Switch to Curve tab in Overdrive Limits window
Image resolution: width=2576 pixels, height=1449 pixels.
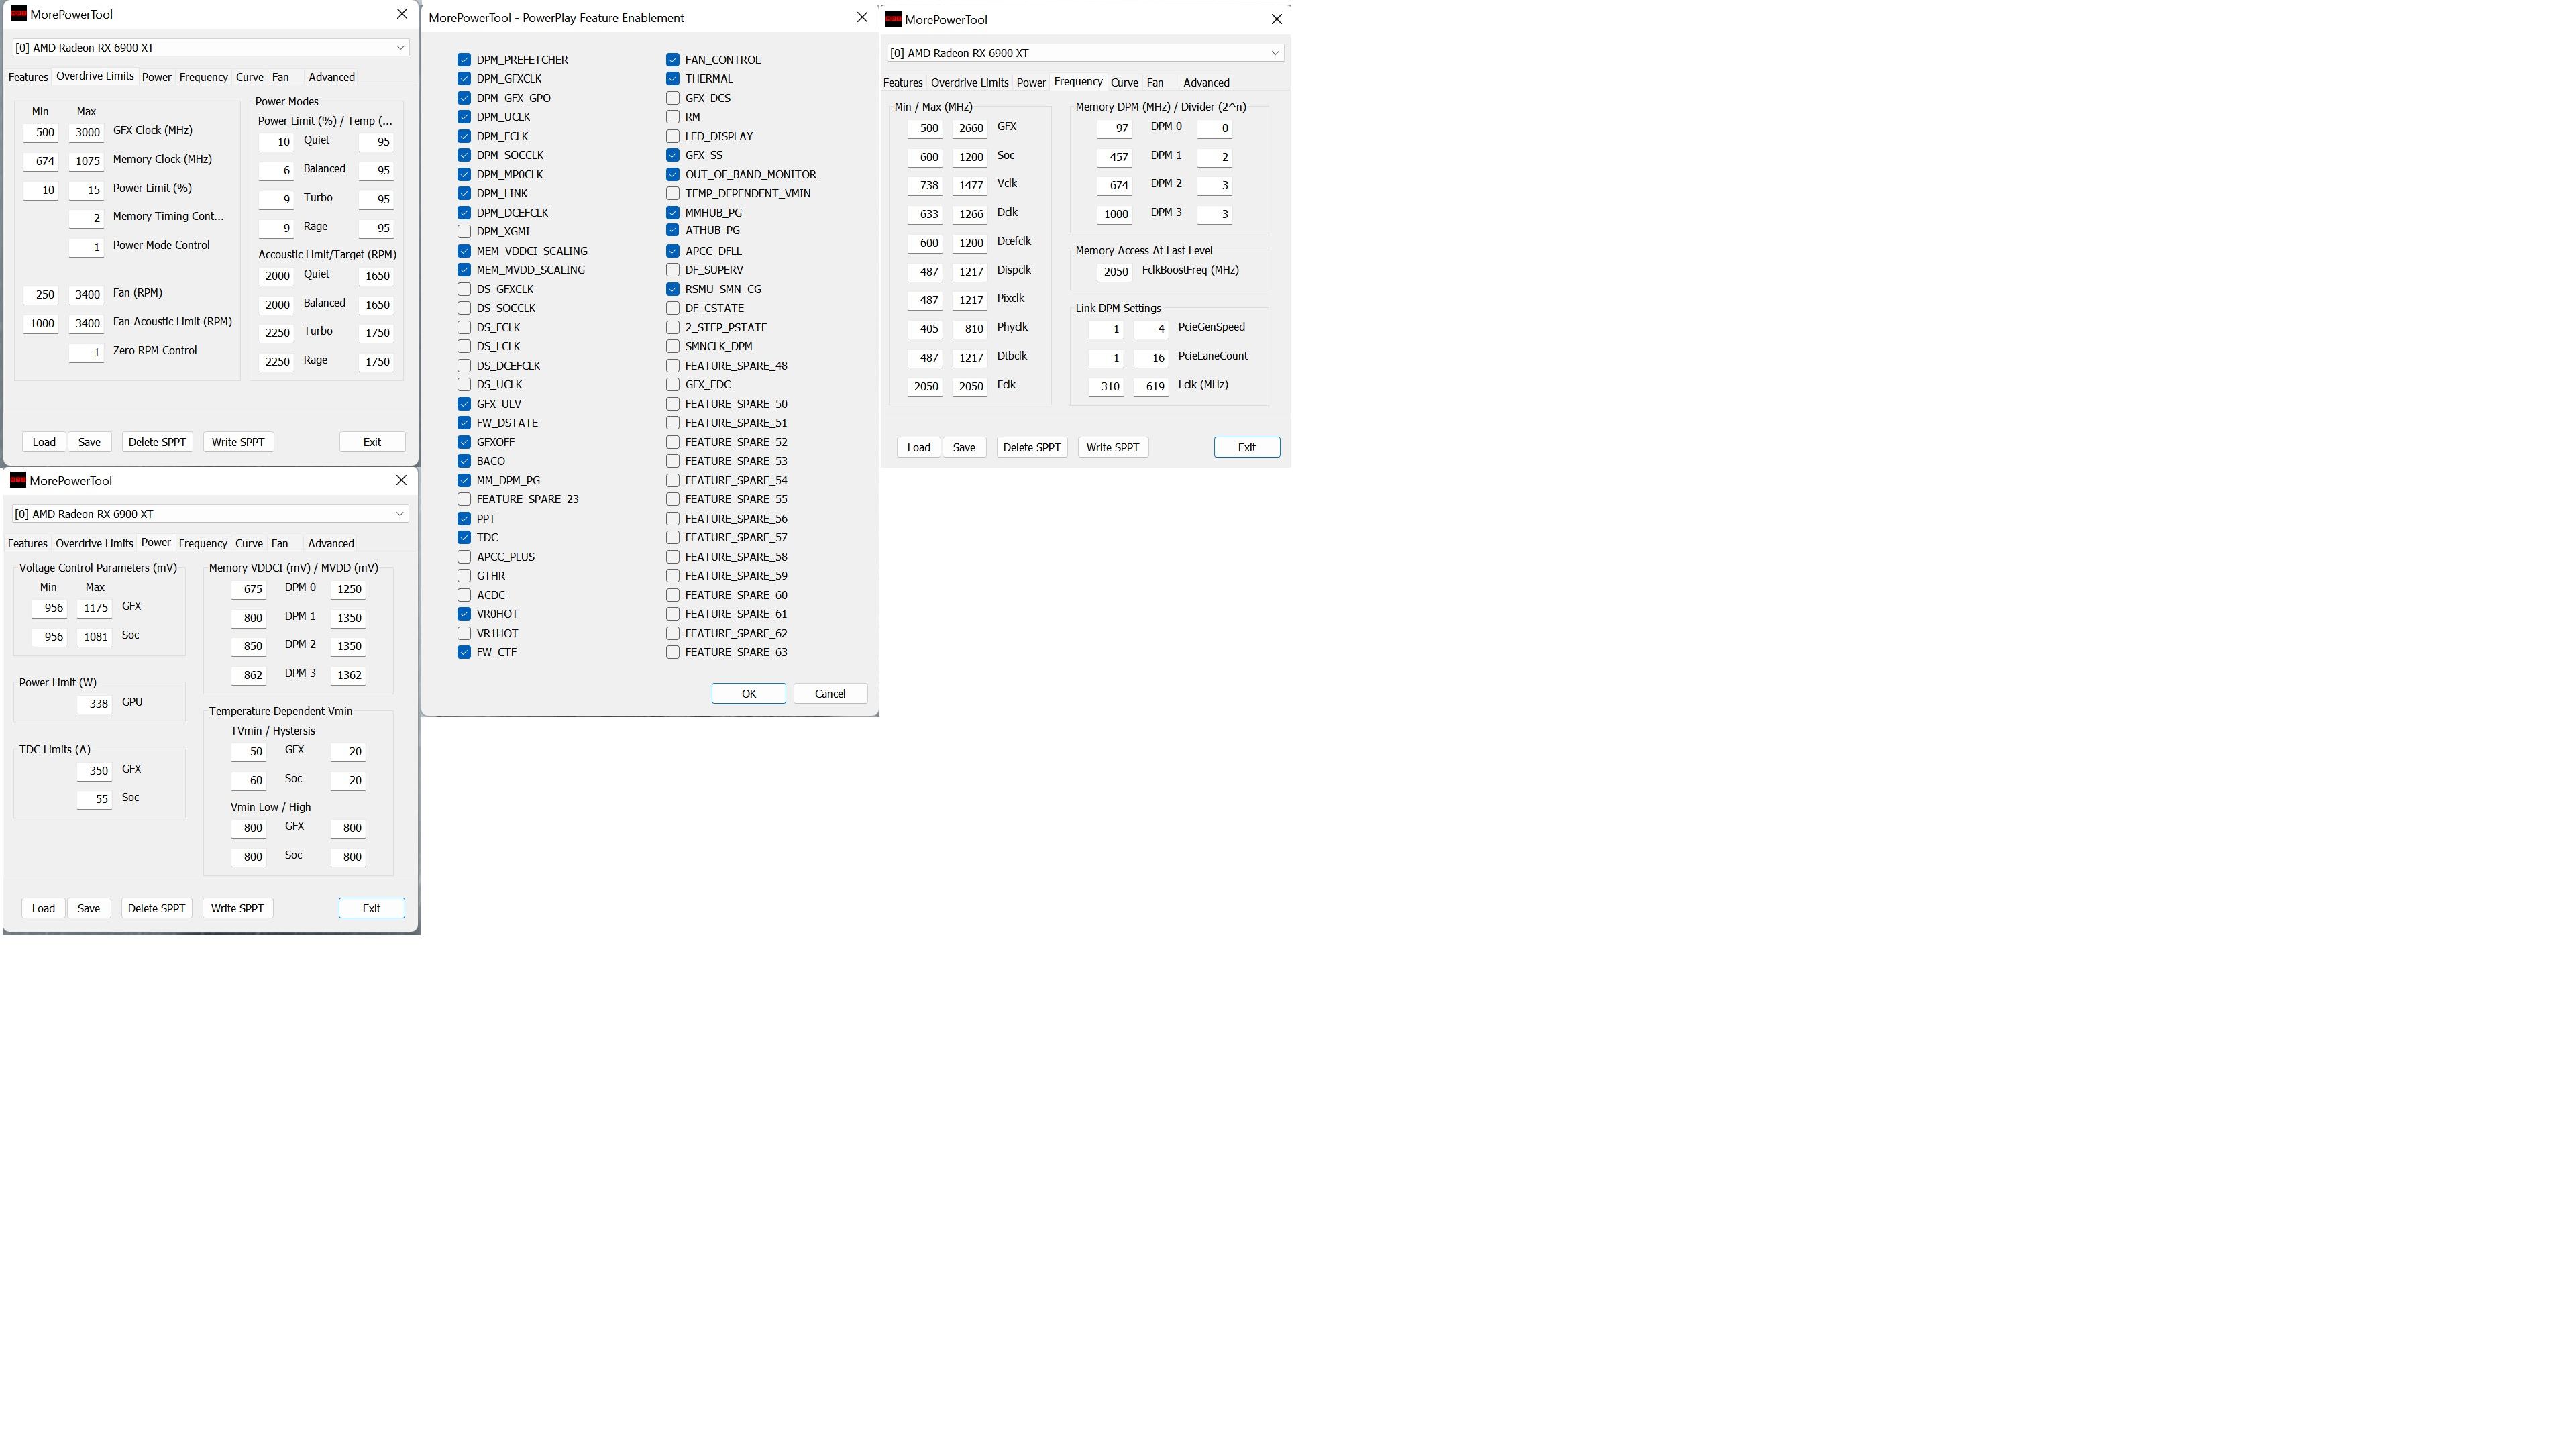pos(250,77)
